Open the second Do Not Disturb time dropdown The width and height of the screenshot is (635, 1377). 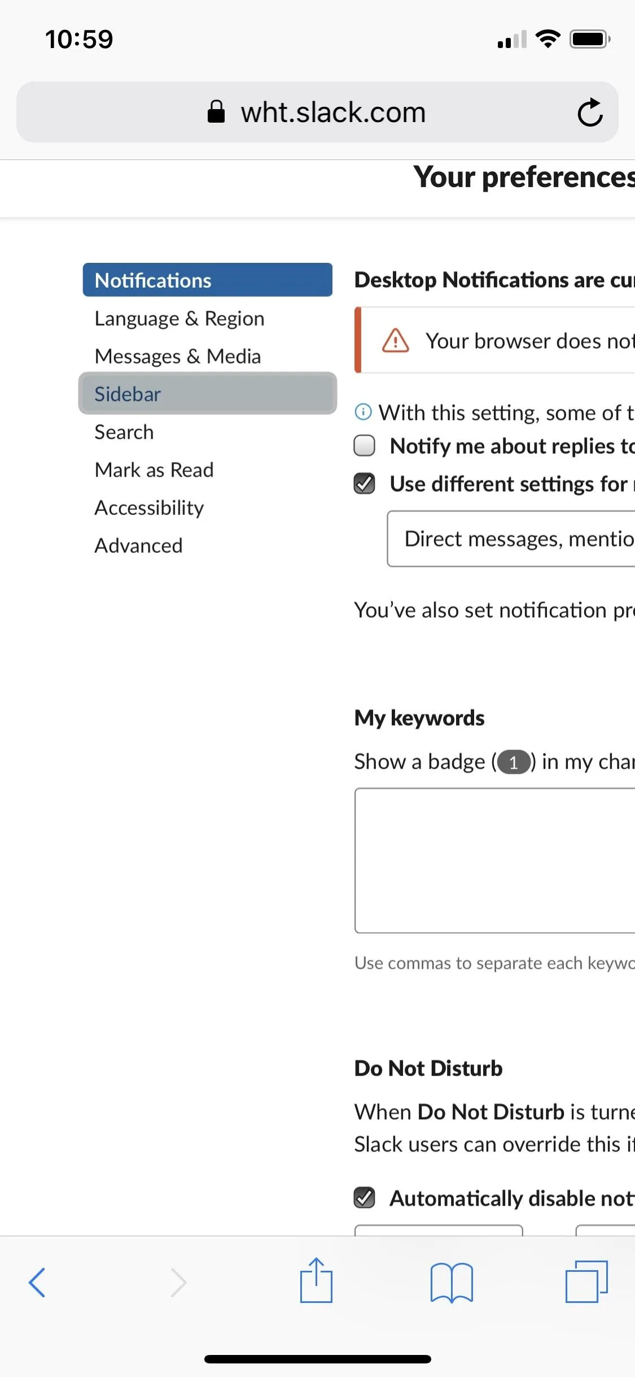click(x=605, y=1230)
